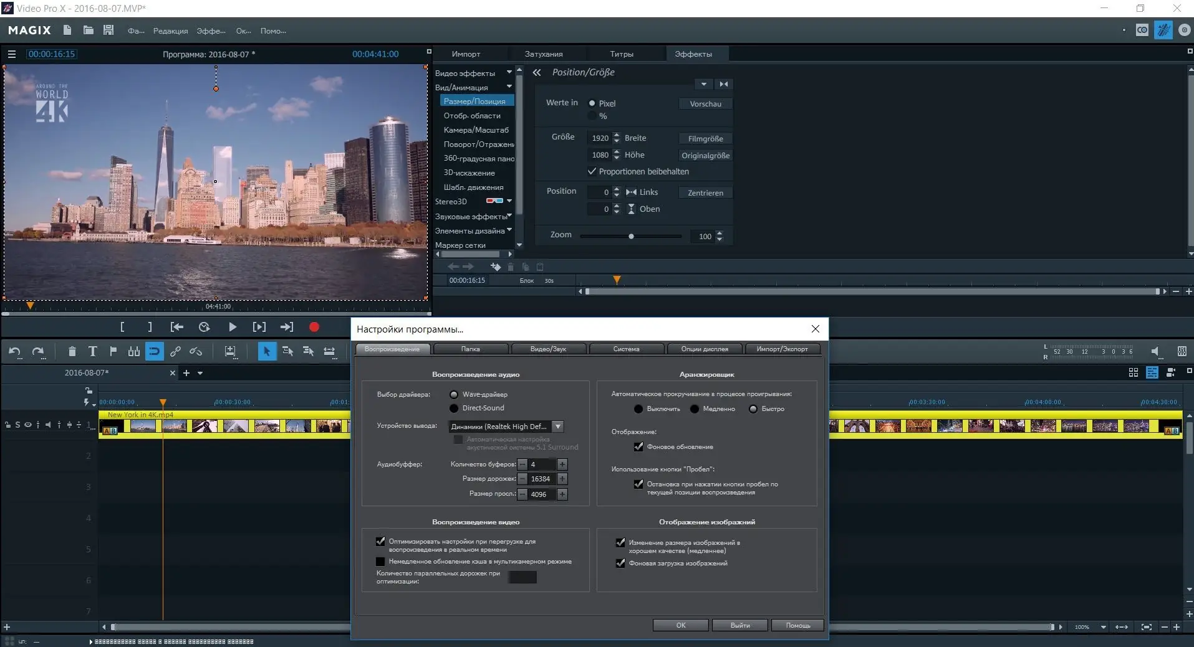Image resolution: width=1194 pixels, height=647 pixels.
Task: Click the Zentrieren button
Action: (x=705, y=193)
